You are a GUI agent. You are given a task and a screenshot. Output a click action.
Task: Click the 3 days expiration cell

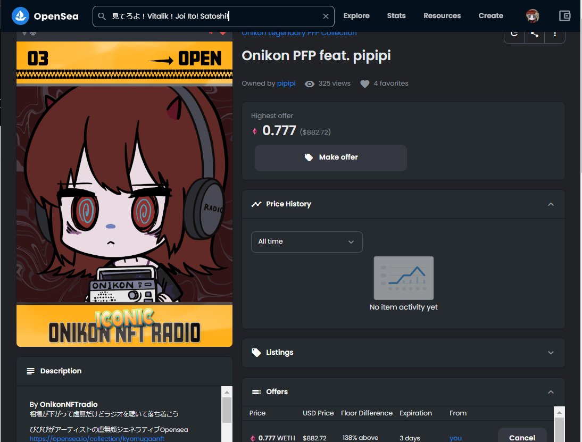tap(410, 438)
